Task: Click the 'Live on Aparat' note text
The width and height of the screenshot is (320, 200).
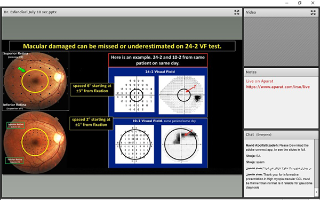Action: click(x=259, y=81)
